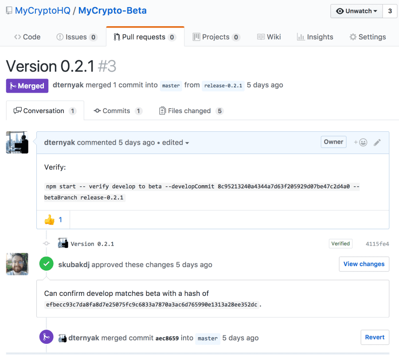Open the Unwatch dropdown

coord(356,11)
